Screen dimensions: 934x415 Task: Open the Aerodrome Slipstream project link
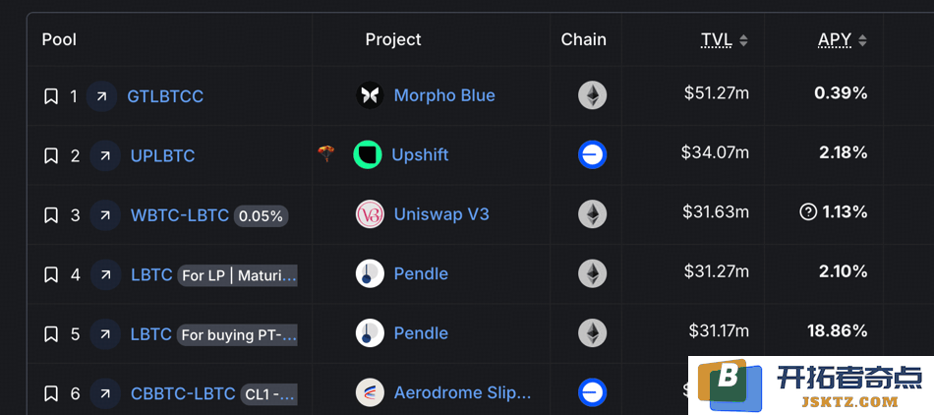pyautogui.click(x=462, y=393)
